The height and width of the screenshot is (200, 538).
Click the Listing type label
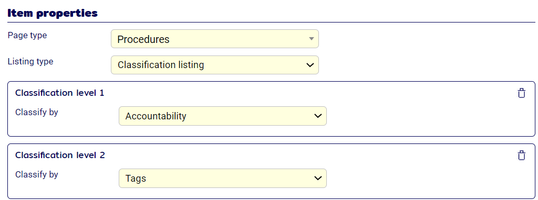point(30,62)
